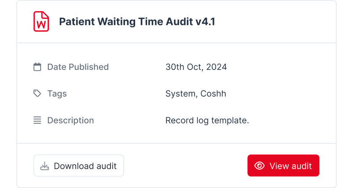
Task: Click the calendar icon beside Date Published
Action: 37,67
